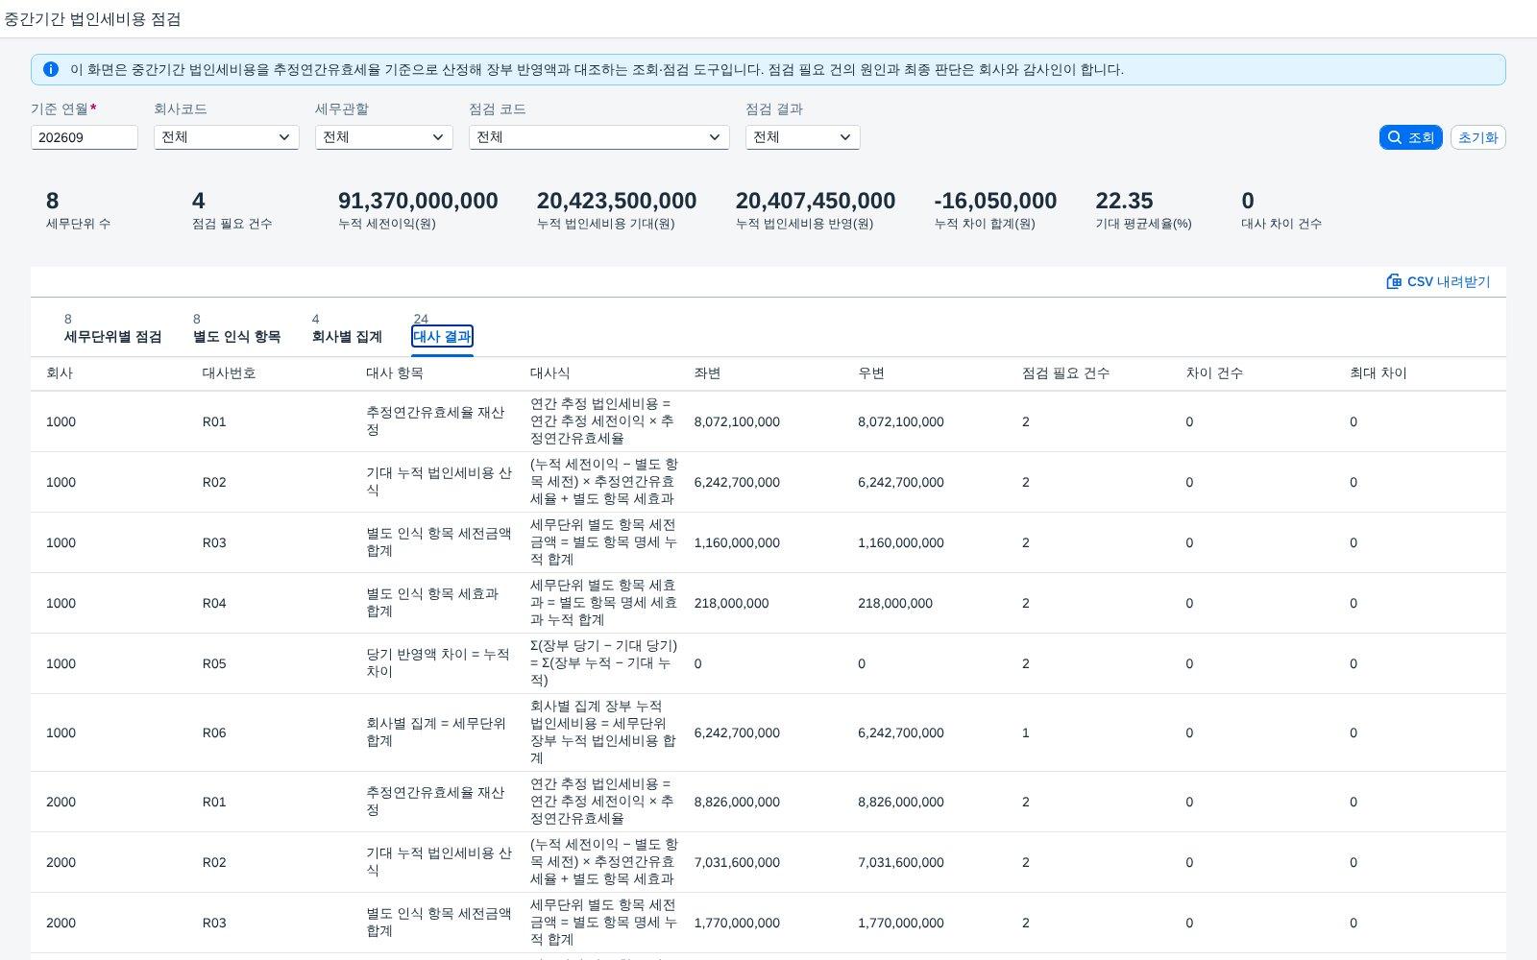
Task: Click the 우변 value 1,770,000,000
Action: pyautogui.click(x=901, y=923)
